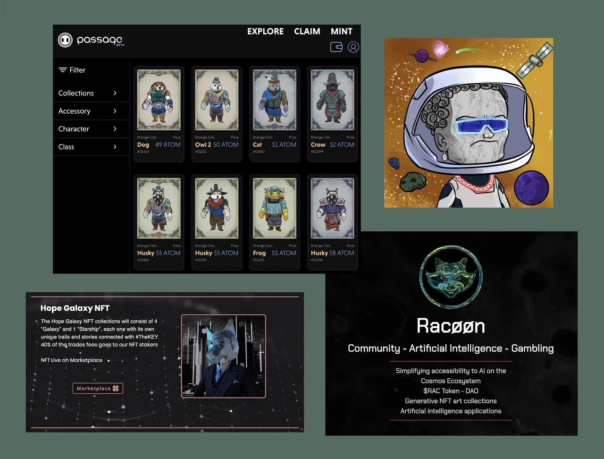Viewport: 604px width, 459px height.
Task: Open the Husky #01199 card image
Action: click(217, 208)
